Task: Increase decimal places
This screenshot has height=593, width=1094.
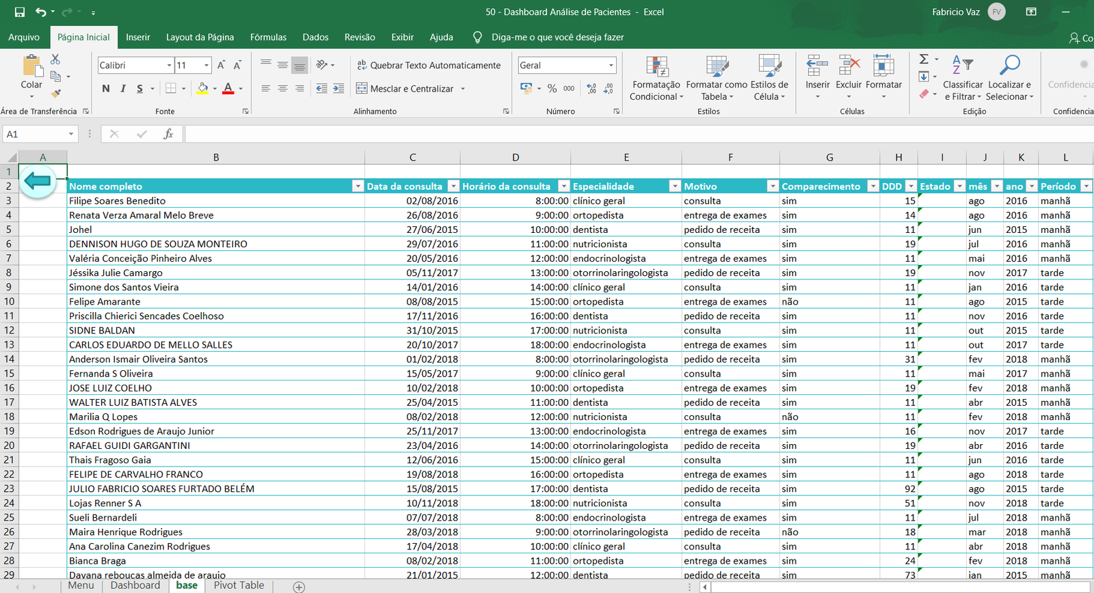Action: pos(591,88)
